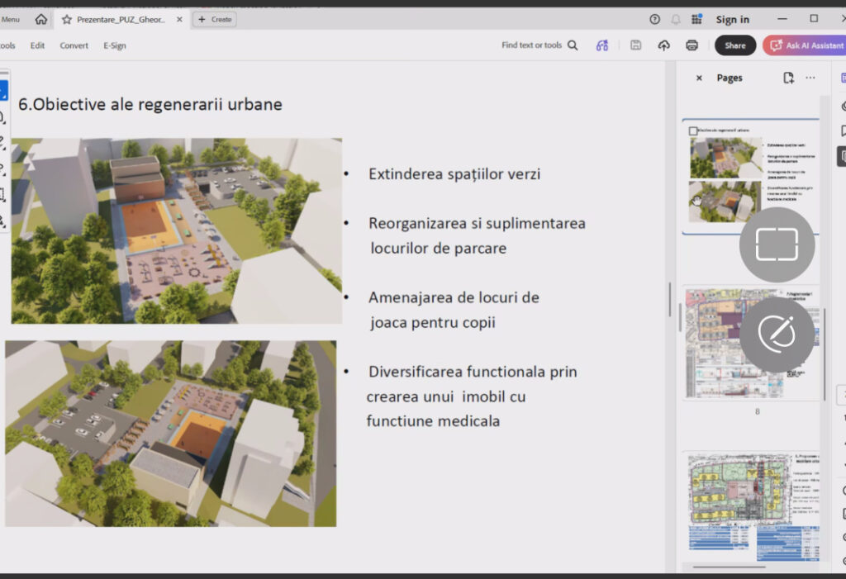Open the Help question mark icon
846x579 pixels.
(x=654, y=20)
